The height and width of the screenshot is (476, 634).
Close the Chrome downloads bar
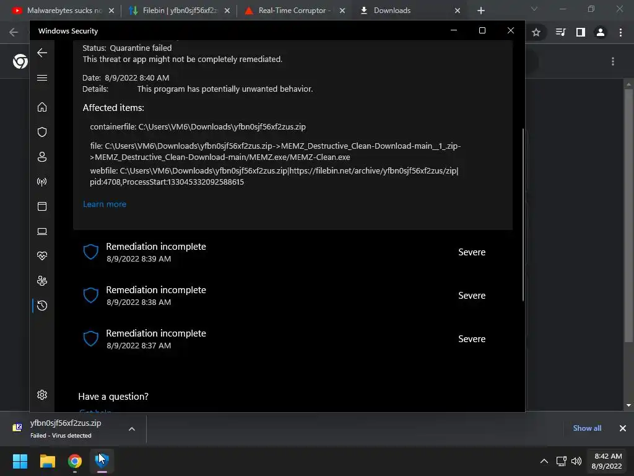point(623,428)
